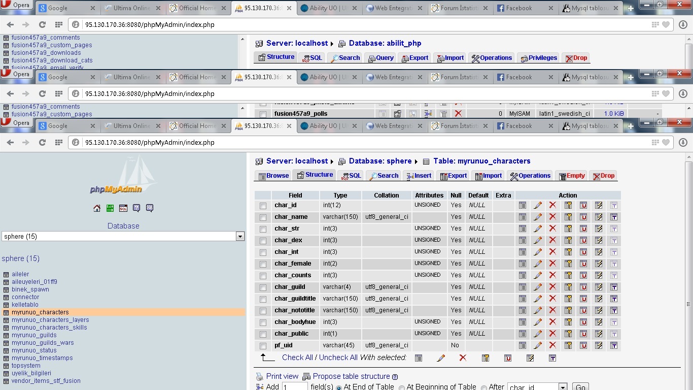Browse distinct values icon for char_female

point(523,264)
